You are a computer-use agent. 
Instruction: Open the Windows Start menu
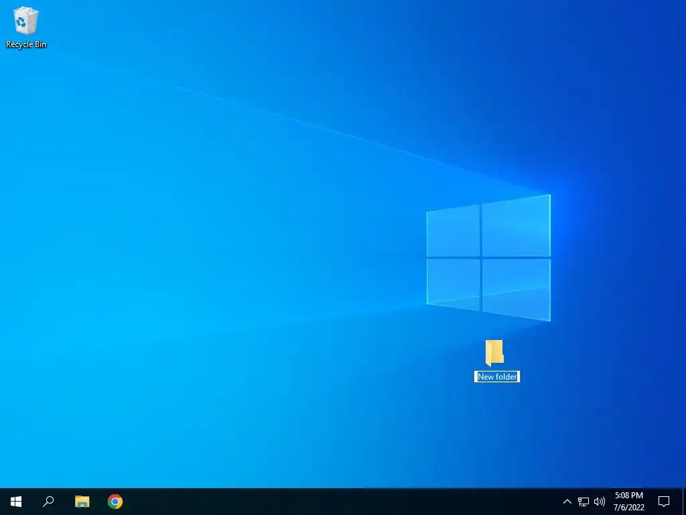coord(16,502)
